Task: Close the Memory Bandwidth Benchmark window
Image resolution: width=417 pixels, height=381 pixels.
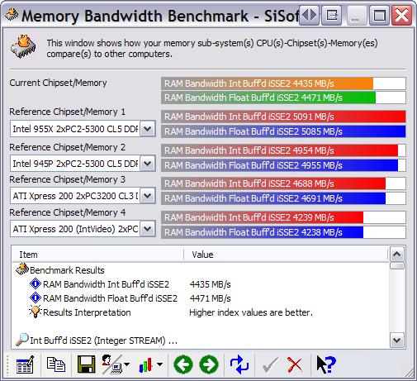Action: click(402, 15)
